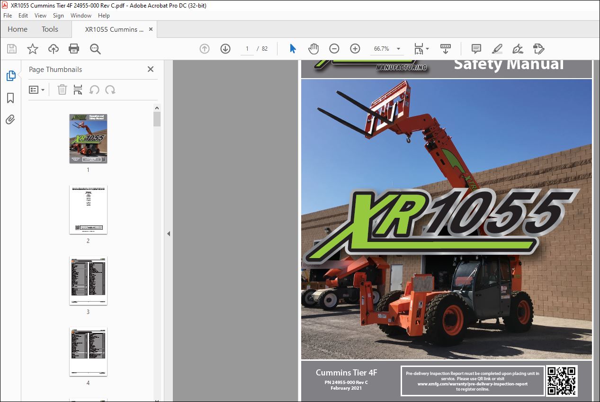Viewport: 600px width, 402px height.
Task: Show Page Thumbnails panel icon in sidebar
Action: click(x=10, y=76)
